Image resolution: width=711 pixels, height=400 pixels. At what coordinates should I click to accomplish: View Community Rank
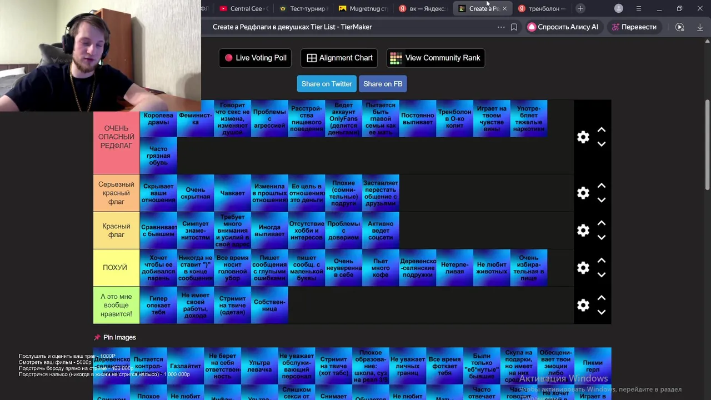pos(435,58)
